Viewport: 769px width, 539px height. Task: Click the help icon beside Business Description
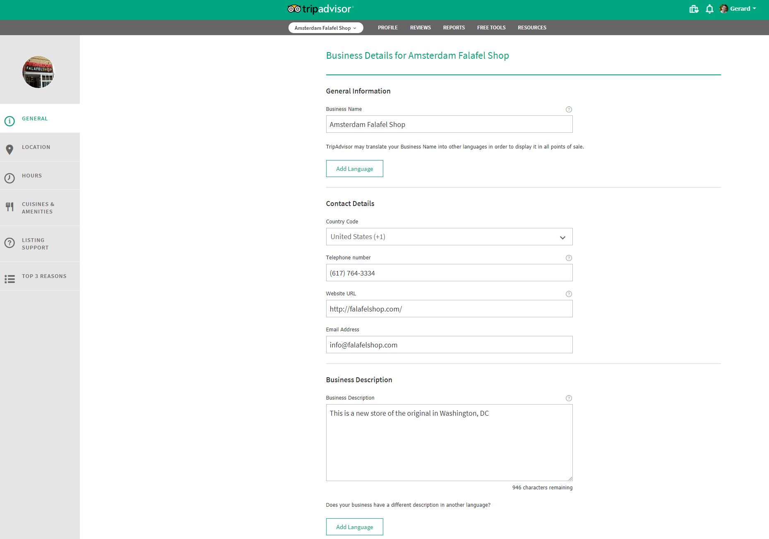[x=569, y=398]
